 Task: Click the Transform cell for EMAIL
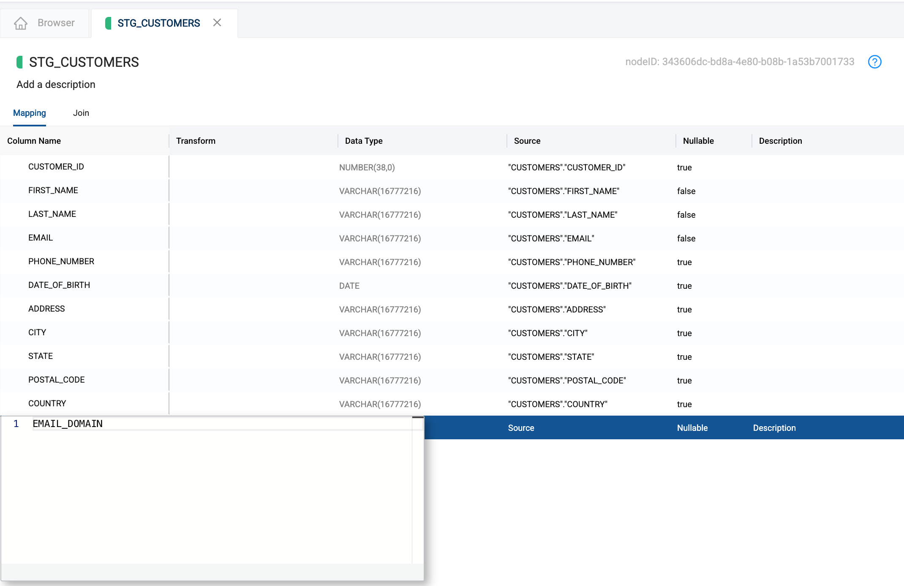point(253,238)
